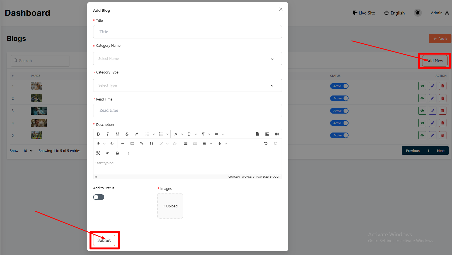The height and width of the screenshot is (255, 452).
Task: Click the insert image icon in editor
Action: pos(267,134)
